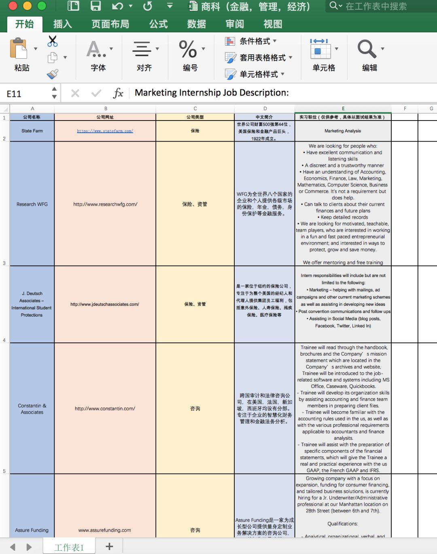This screenshot has height=554, width=437.
Task: Select the State Farm cell
Action: 32,131
